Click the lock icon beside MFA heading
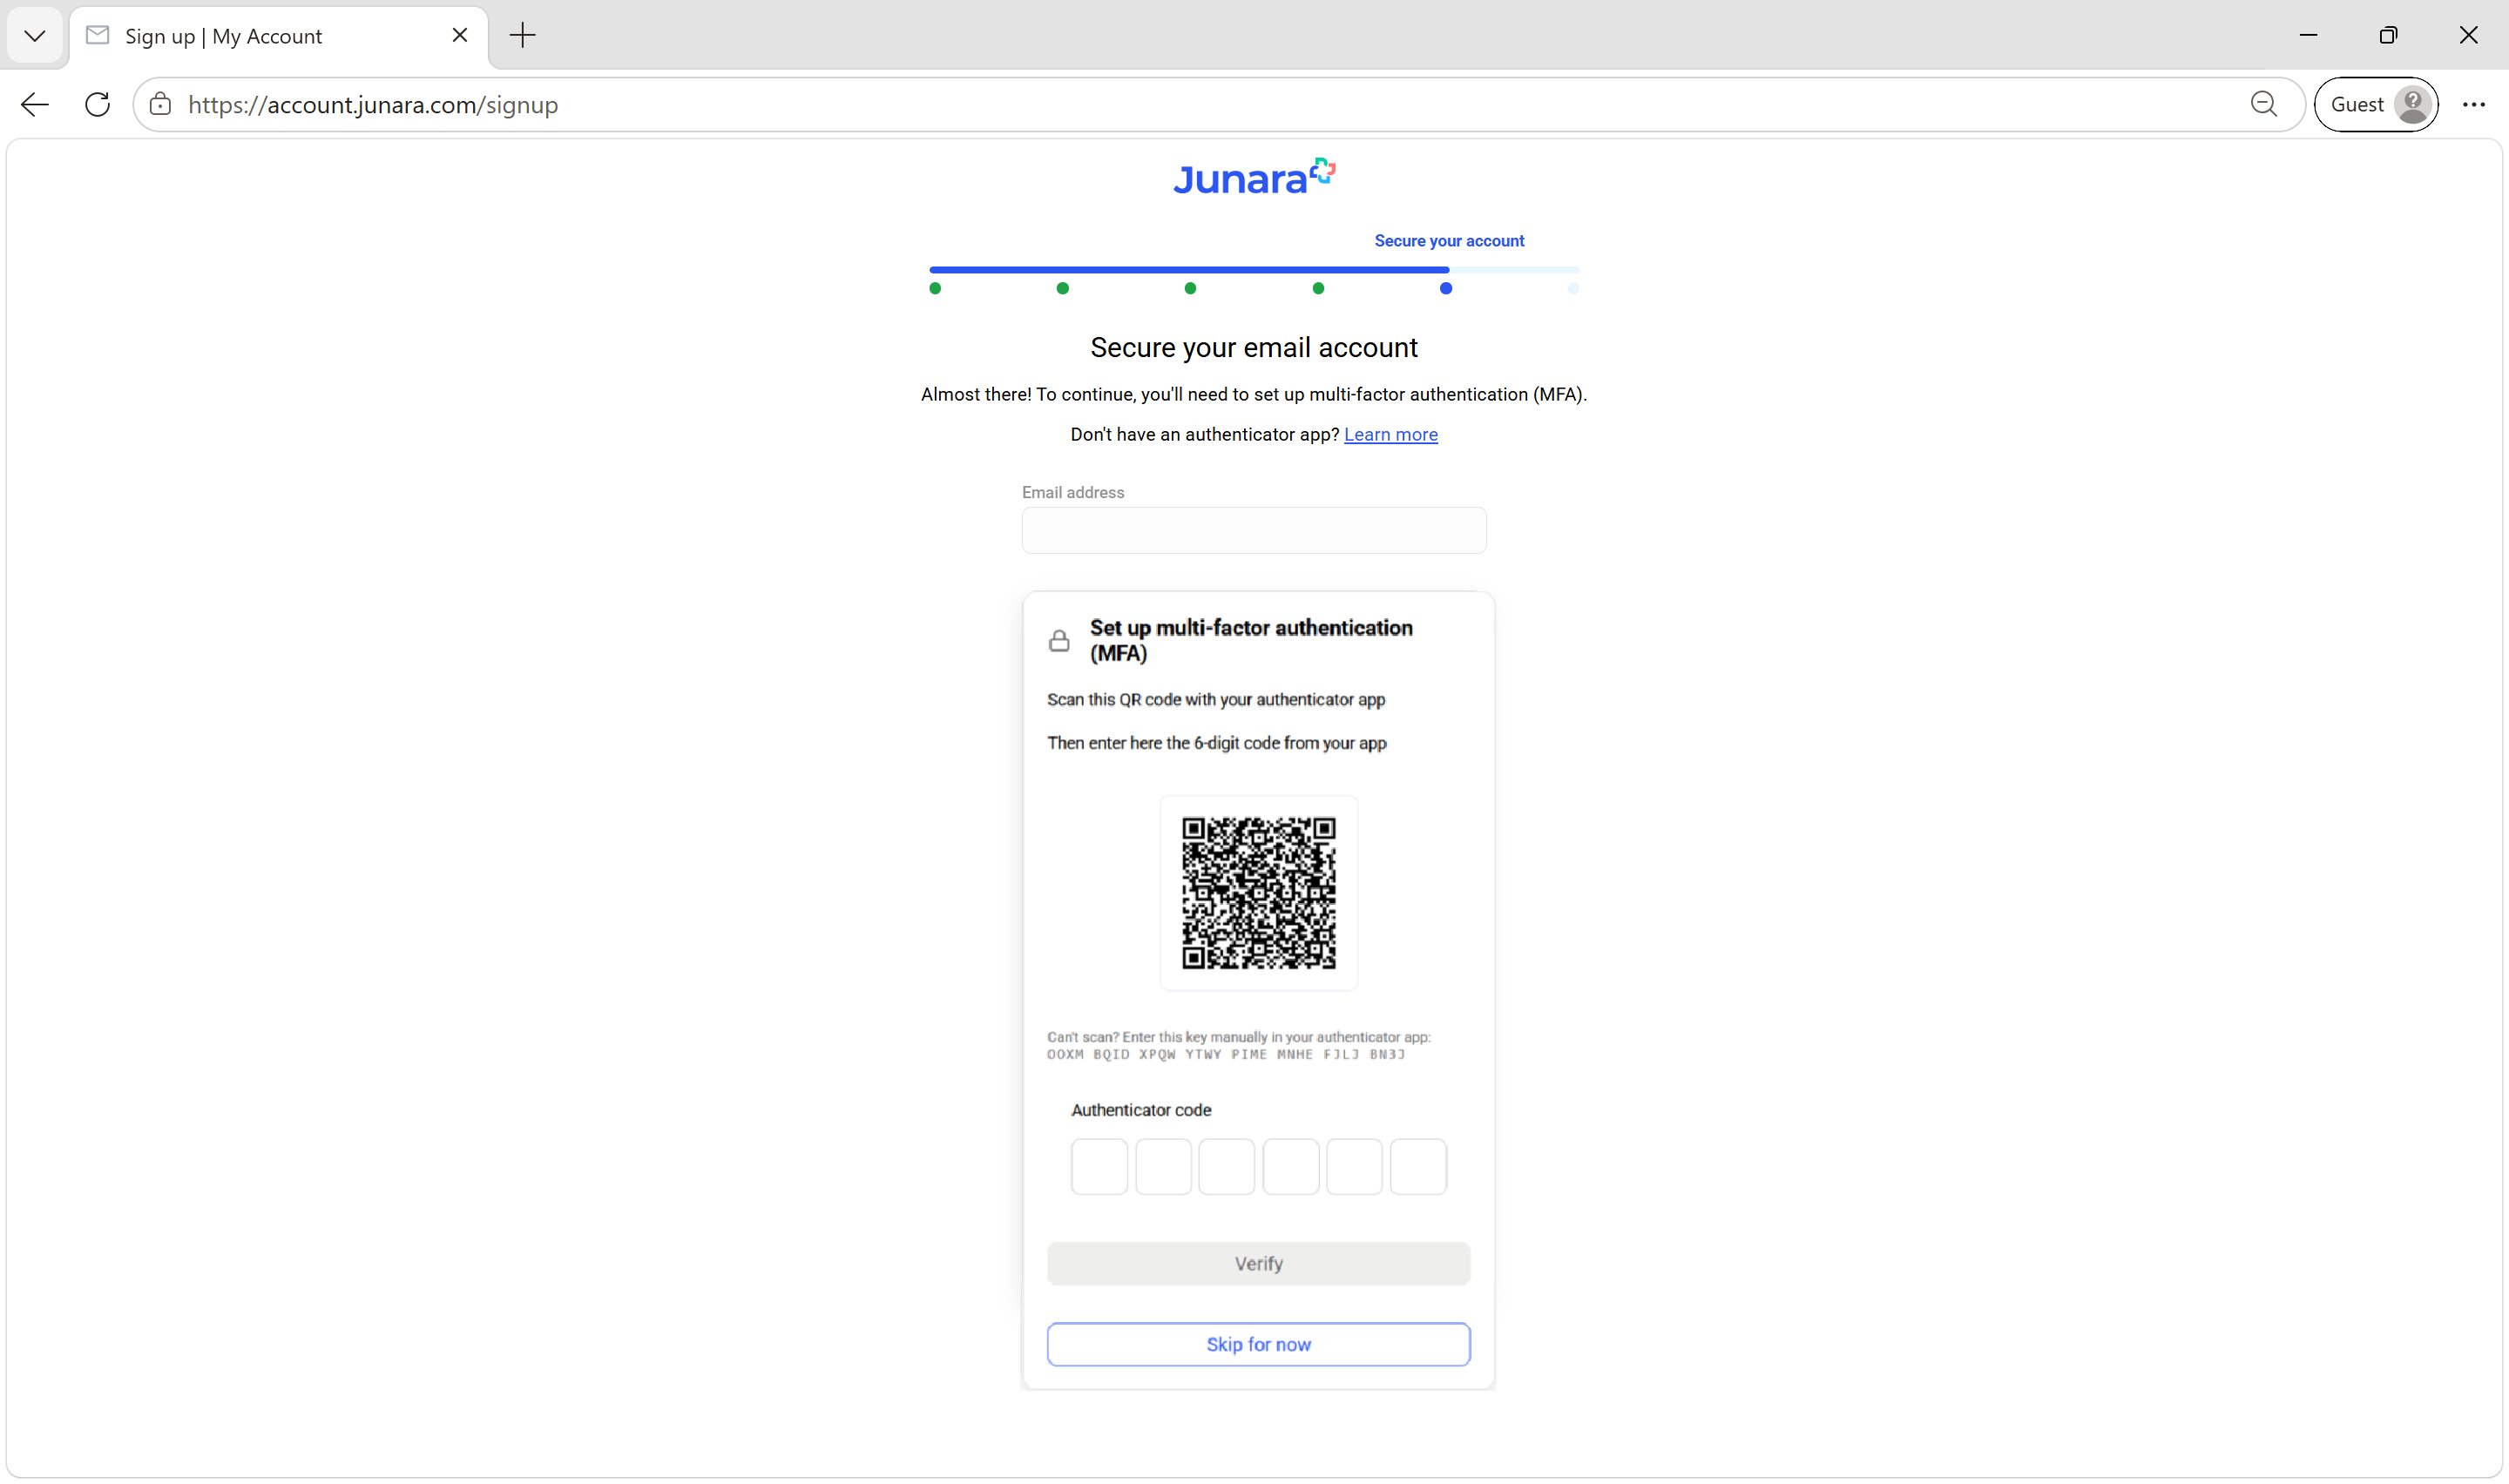The width and height of the screenshot is (2509, 1484). coord(1059,640)
